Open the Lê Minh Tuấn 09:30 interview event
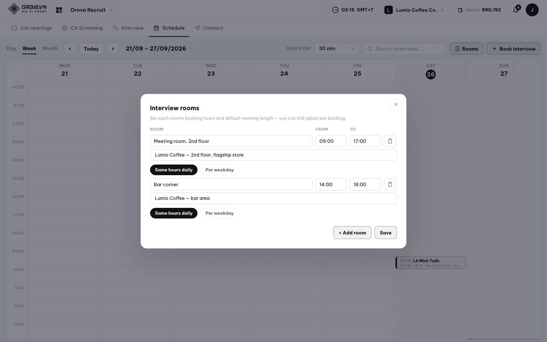Viewport: 547px width, 342px height. click(431, 263)
